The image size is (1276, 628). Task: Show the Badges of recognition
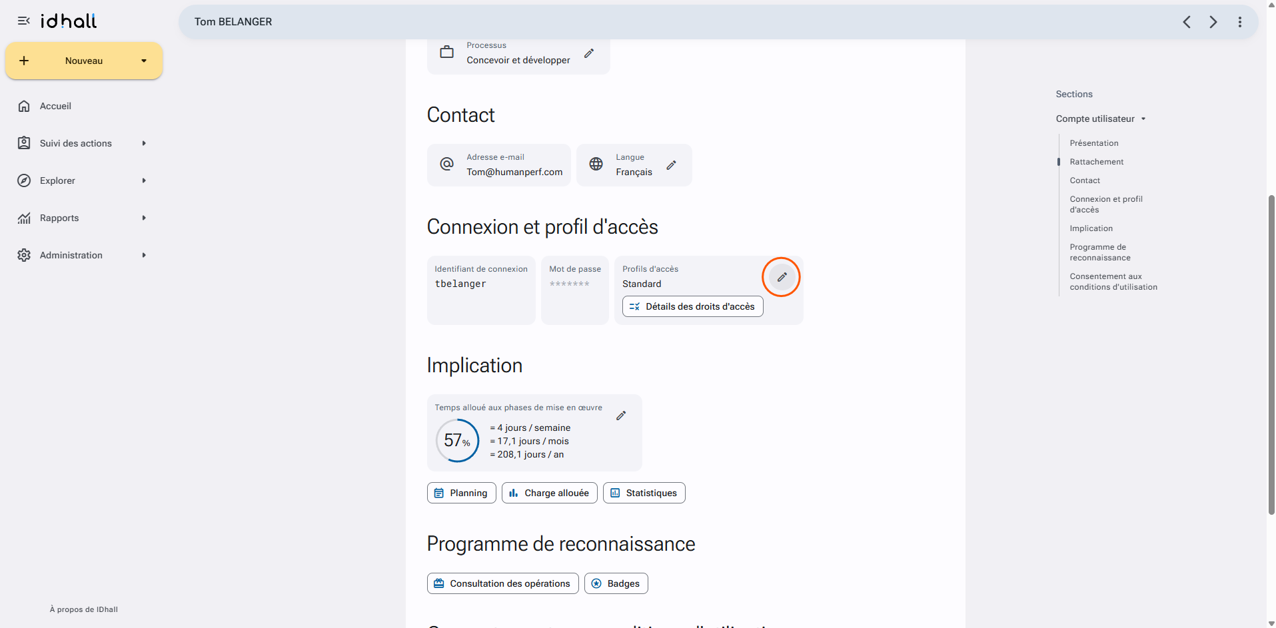[616, 583]
